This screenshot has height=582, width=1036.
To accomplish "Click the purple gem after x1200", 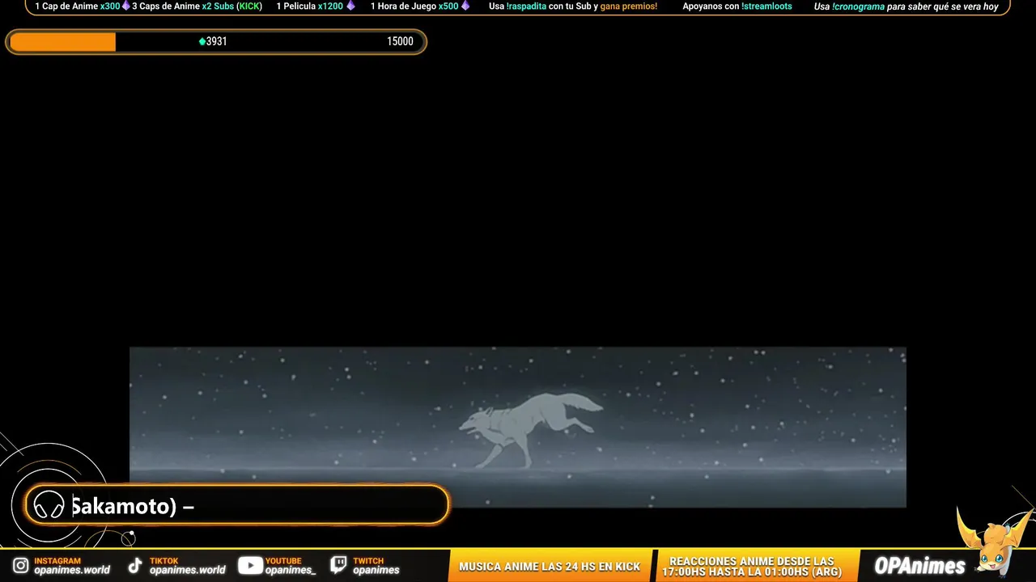I will [x=350, y=6].
